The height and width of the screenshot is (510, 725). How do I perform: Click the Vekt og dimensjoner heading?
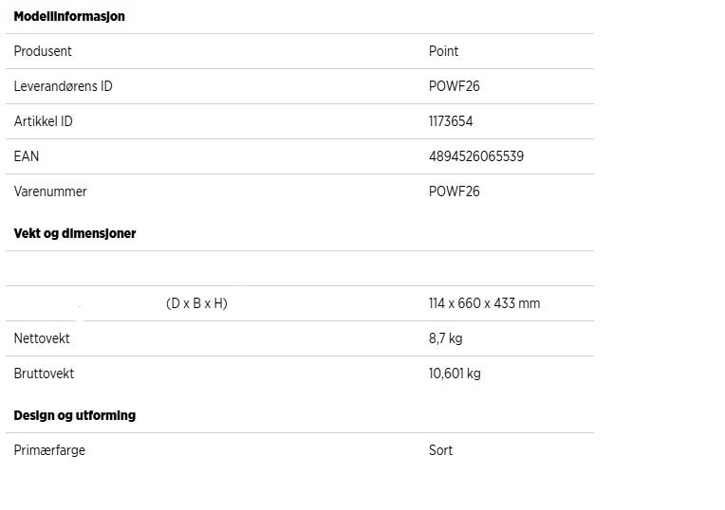75,233
